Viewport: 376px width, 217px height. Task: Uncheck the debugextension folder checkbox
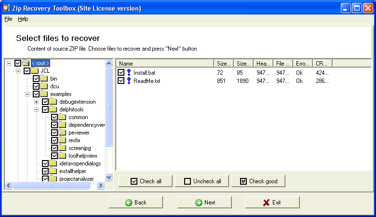(45, 102)
